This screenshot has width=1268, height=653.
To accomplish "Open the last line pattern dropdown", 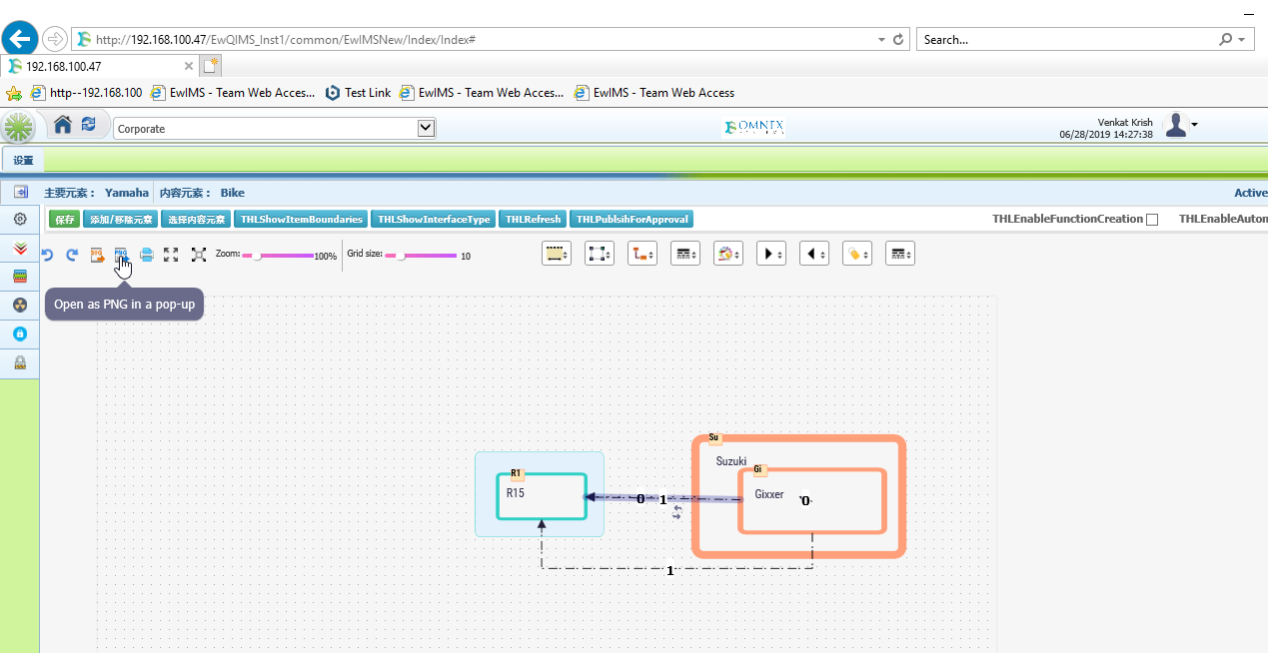I will coord(900,255).
